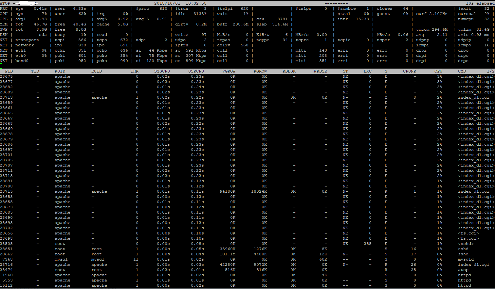Select the #proc value 610
495x289 pixels.
pos(163,8)
